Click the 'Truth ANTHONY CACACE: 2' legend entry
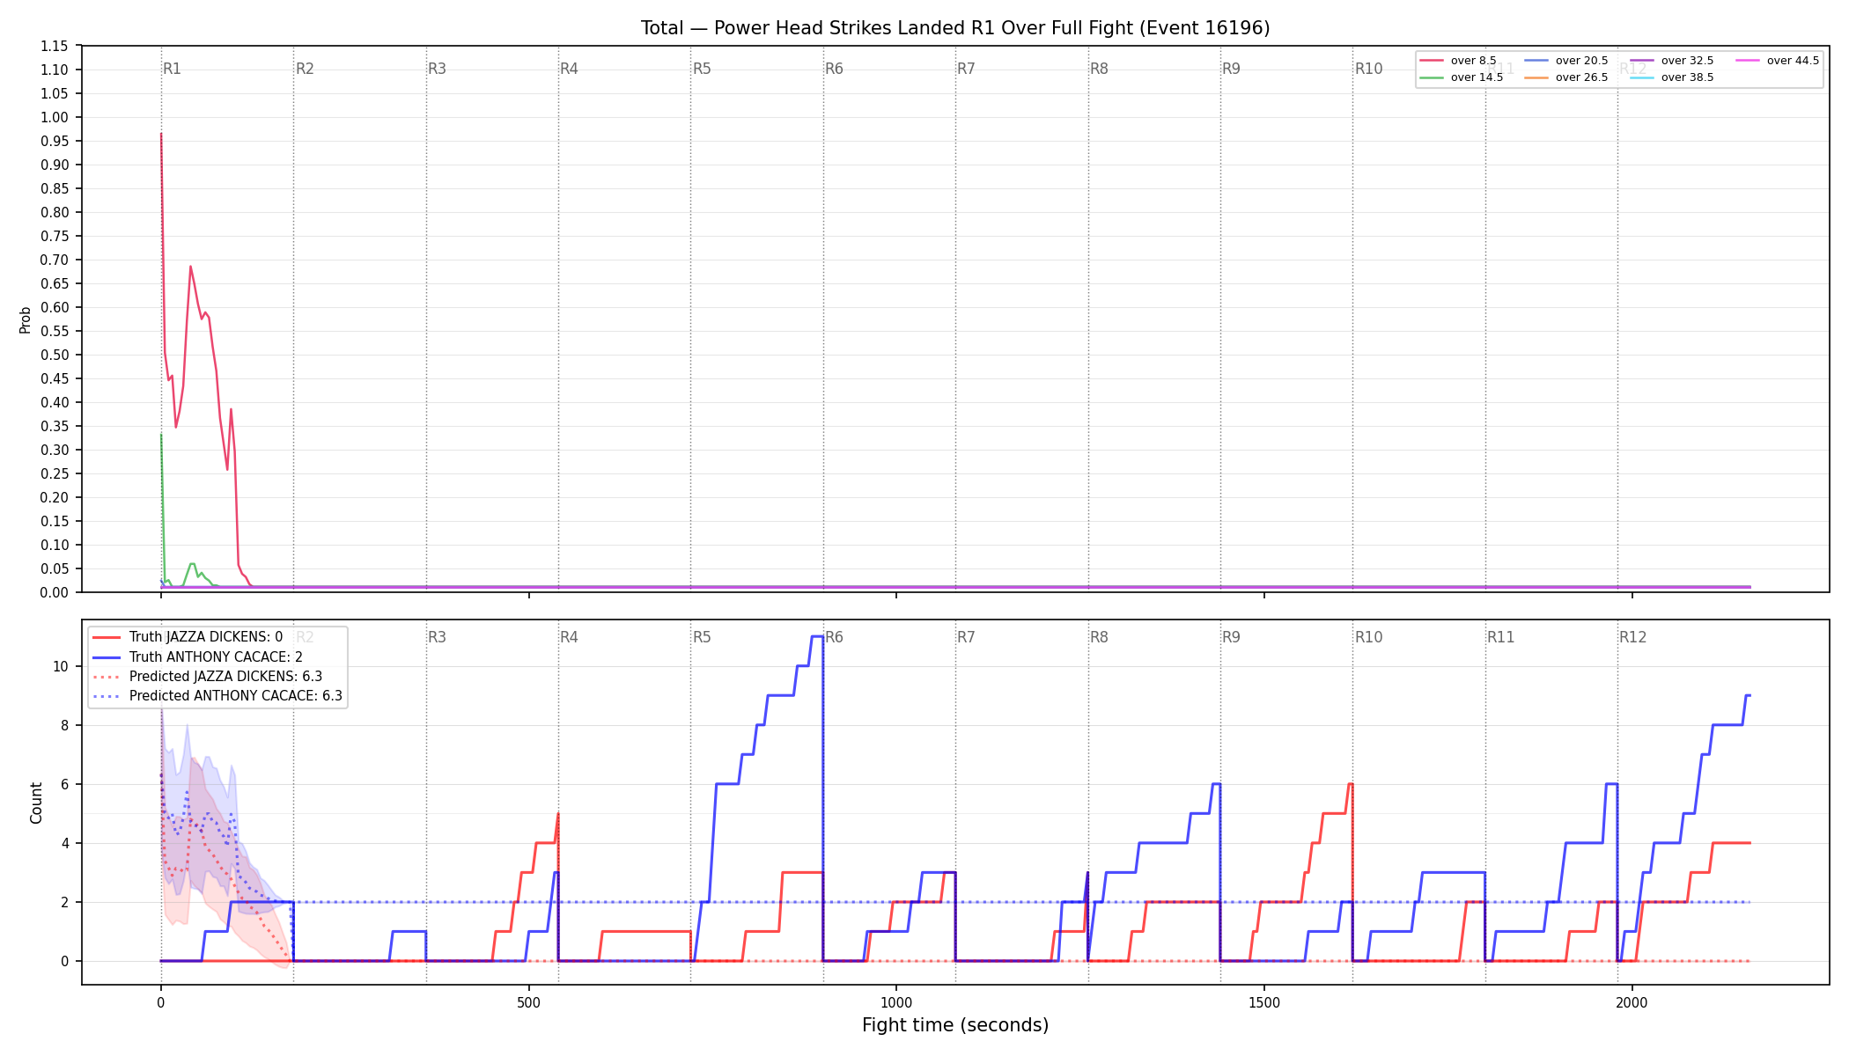This screenshot has width=1849, height=1056. coord(197,657)
